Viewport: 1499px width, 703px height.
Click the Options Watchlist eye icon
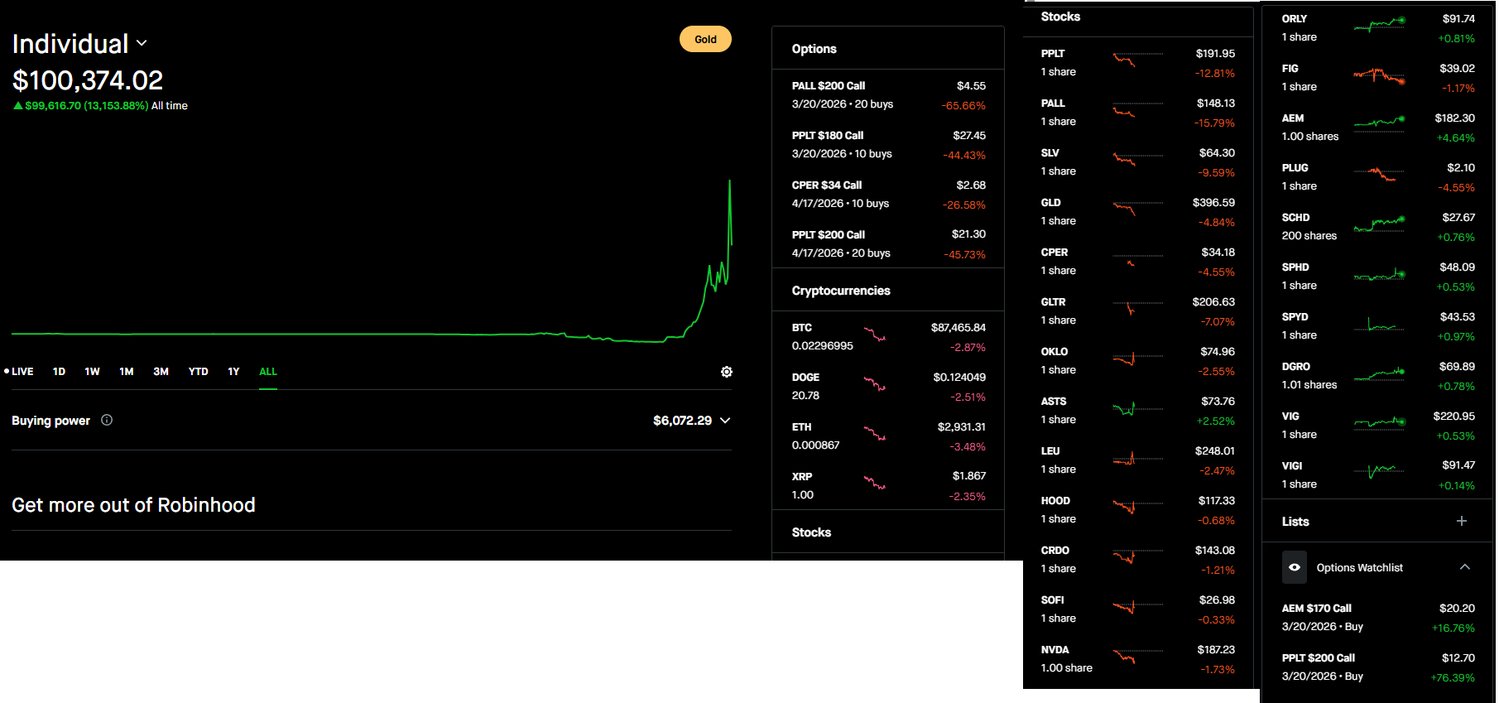click(x=1295, y=567)
